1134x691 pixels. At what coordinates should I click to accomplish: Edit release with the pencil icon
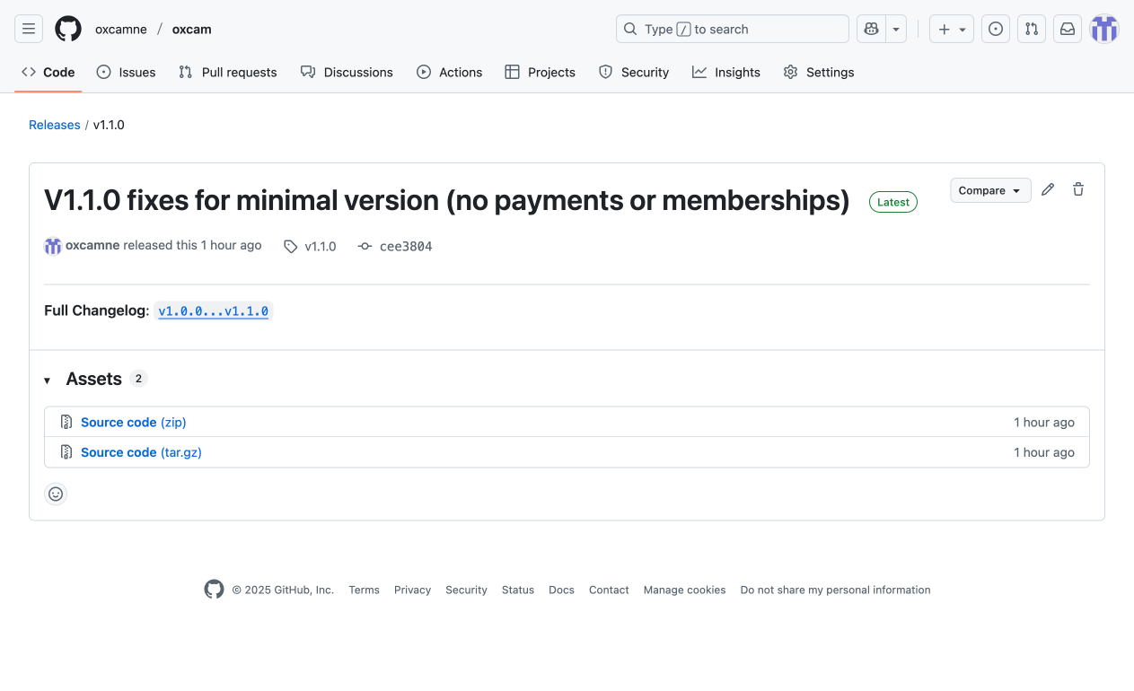1048,189
